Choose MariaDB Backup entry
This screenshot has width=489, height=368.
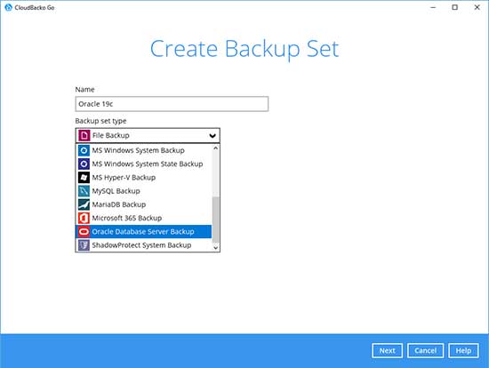tap(144, 204)
